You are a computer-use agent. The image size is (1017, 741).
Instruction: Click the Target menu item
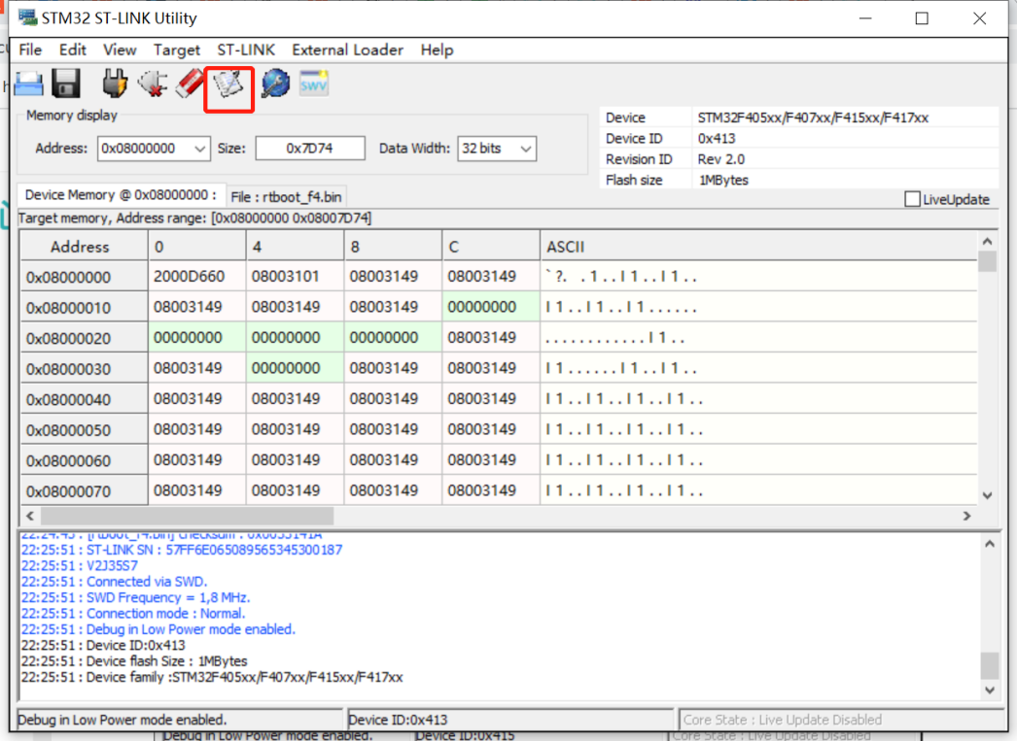coord(177,50)
